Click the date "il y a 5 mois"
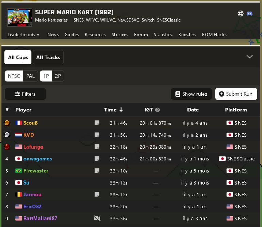Image resolution: width=262 pixels, height=227 pixels. coord(195,171)
